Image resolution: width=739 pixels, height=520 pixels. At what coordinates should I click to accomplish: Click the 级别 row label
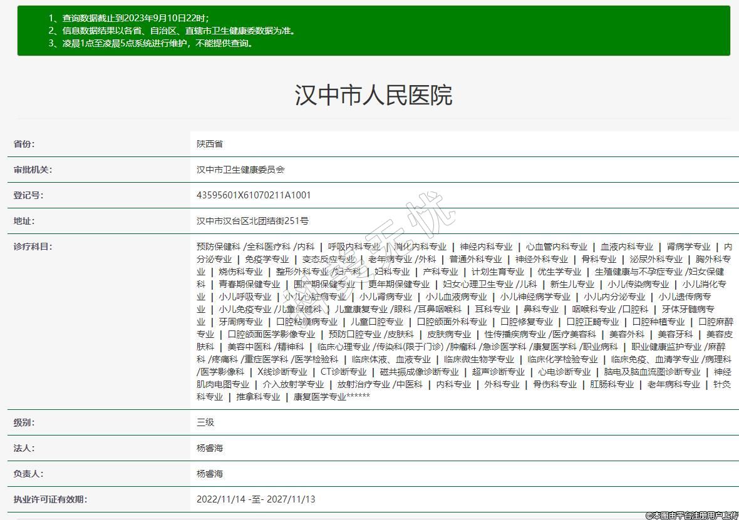click(24, 422)
